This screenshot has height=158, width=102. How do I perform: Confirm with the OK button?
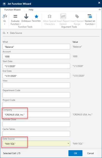point(75,153)
